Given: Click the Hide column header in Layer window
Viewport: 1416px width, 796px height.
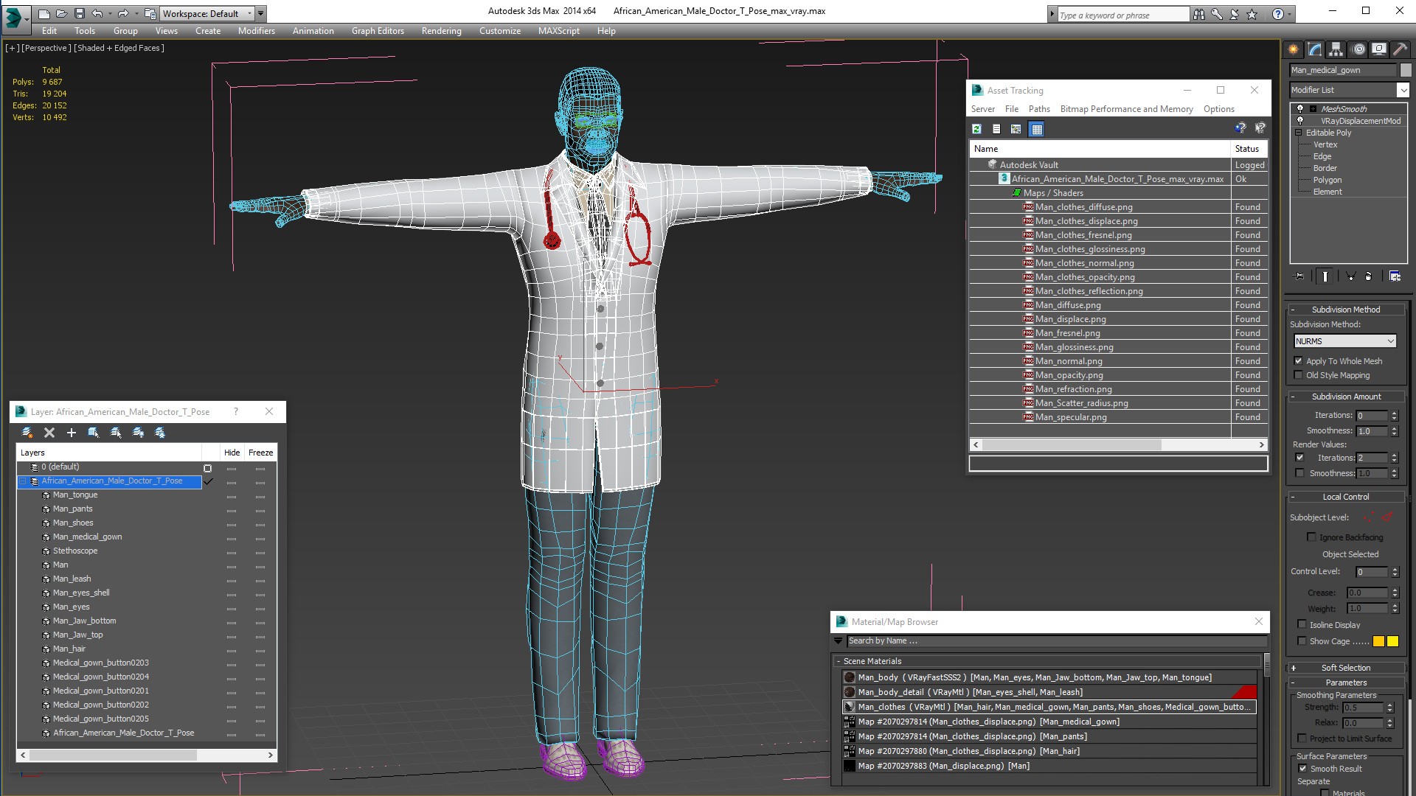Looking at the screenshot, I should coord(232,453).
